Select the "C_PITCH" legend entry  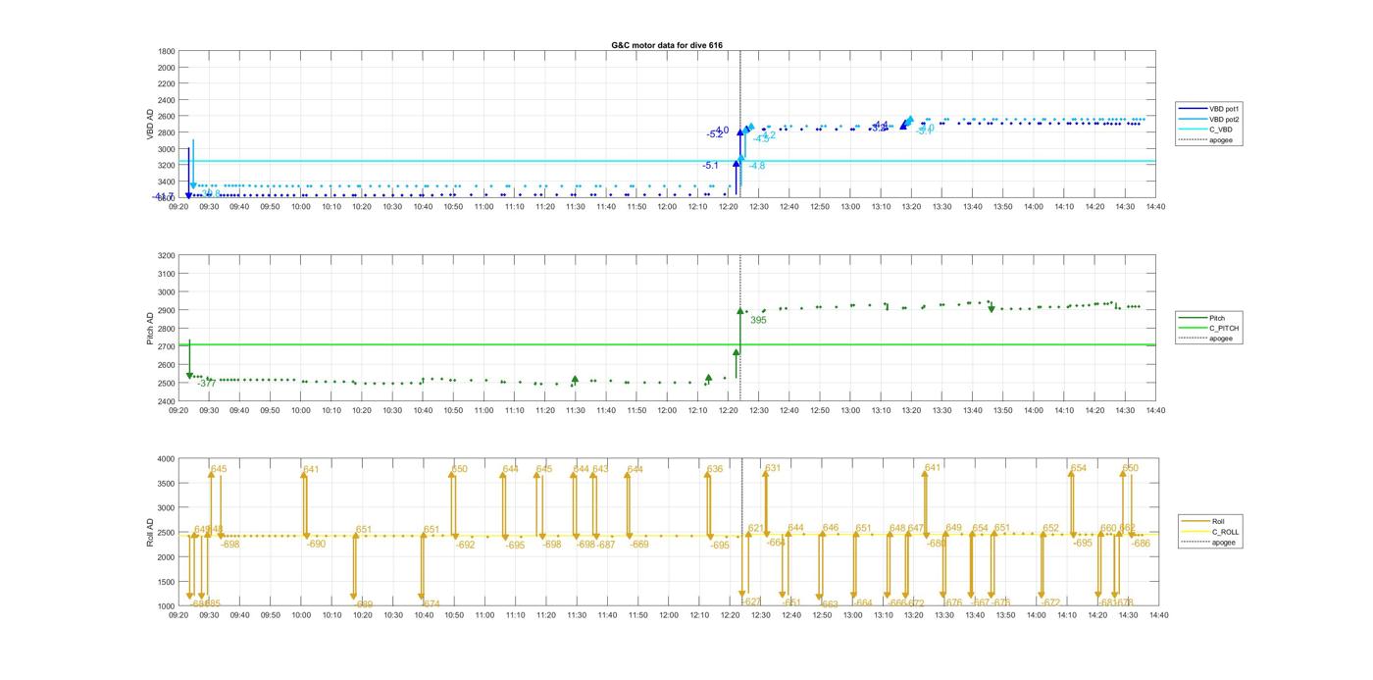pyautogui.click(x=1223, y=328)
